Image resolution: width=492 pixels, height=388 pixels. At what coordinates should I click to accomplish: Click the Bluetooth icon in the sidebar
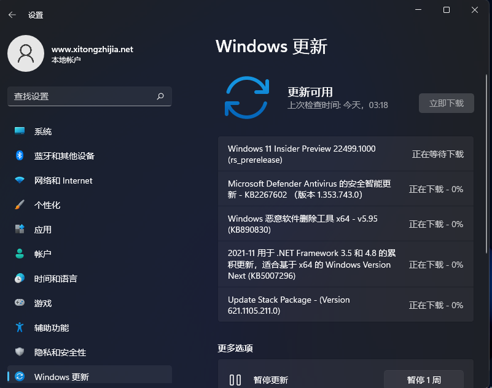(20, 155)
